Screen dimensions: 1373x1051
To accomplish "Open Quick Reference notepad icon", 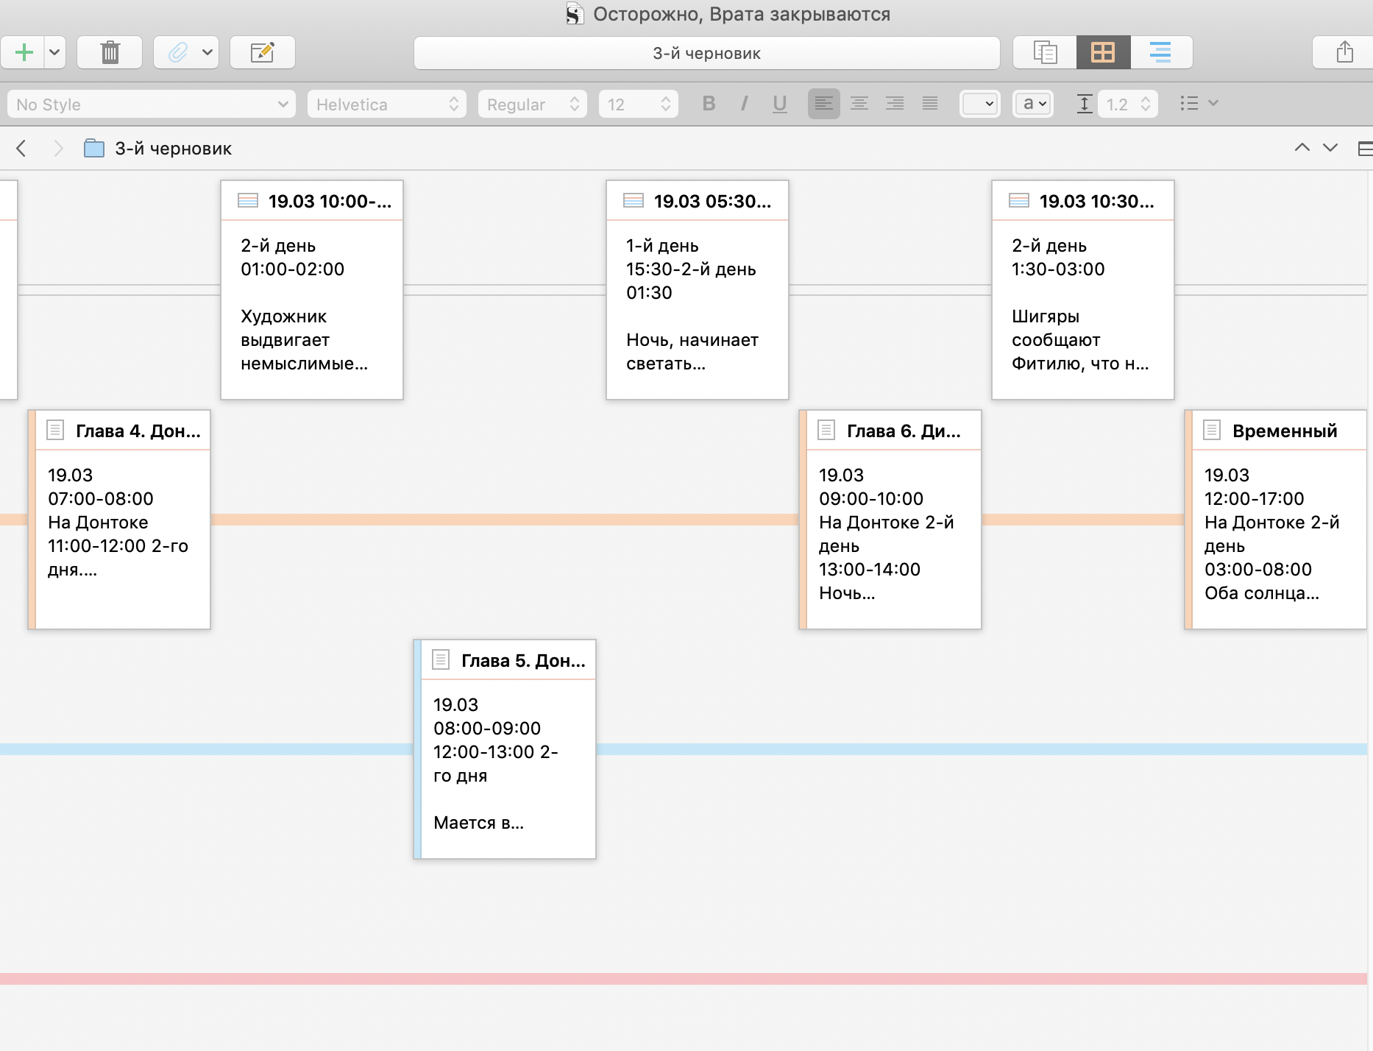I will pos(263,52).
